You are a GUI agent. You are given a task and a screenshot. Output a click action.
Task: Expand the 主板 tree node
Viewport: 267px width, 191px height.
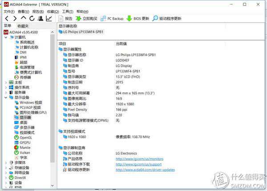tap(5, 82)
